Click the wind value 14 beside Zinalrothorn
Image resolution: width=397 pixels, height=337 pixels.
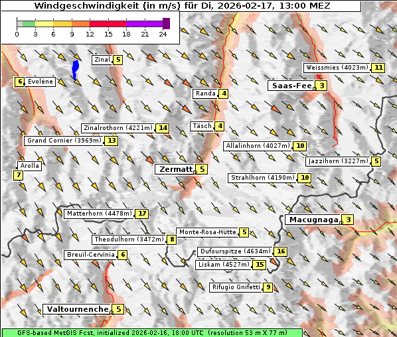pos(163,128)
